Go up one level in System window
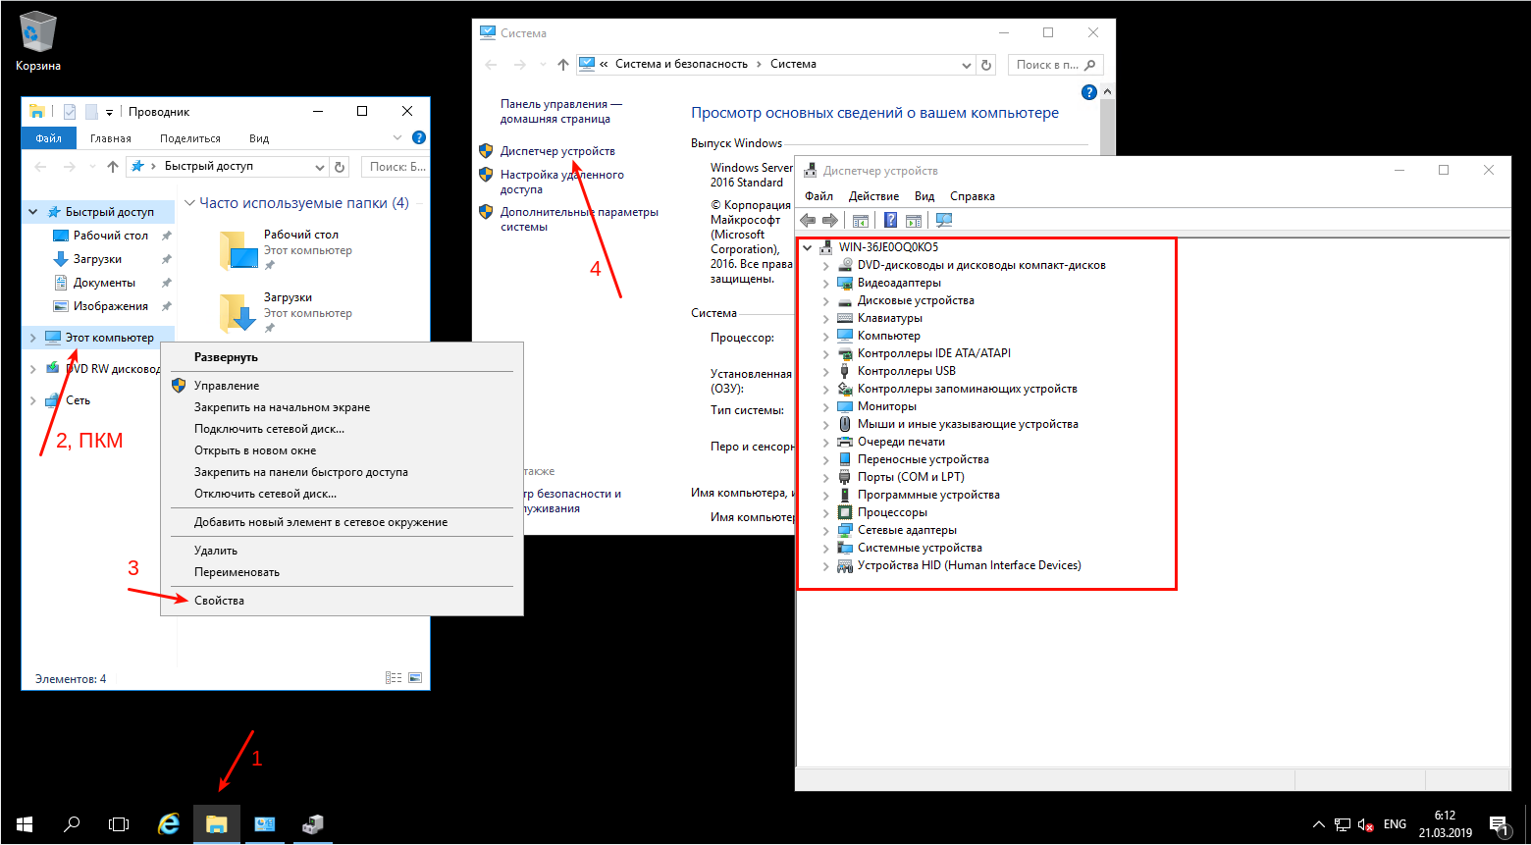This screenshot has height=845, width=1531. coord(562,65)
